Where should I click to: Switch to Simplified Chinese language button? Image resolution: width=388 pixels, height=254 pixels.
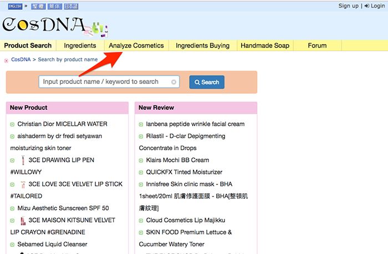click(55, 6)
